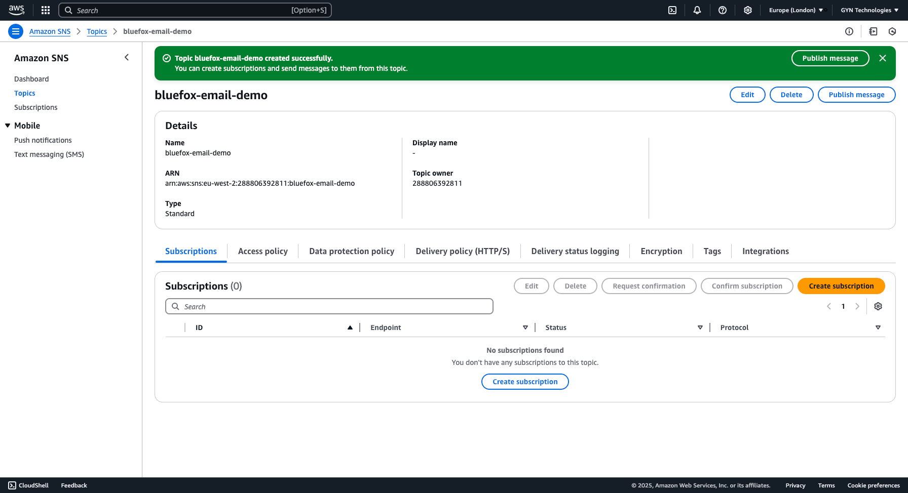Open the Delivery status logging tab
The width and height of the screenshot is (908, 493).
[x=575, y=251]
